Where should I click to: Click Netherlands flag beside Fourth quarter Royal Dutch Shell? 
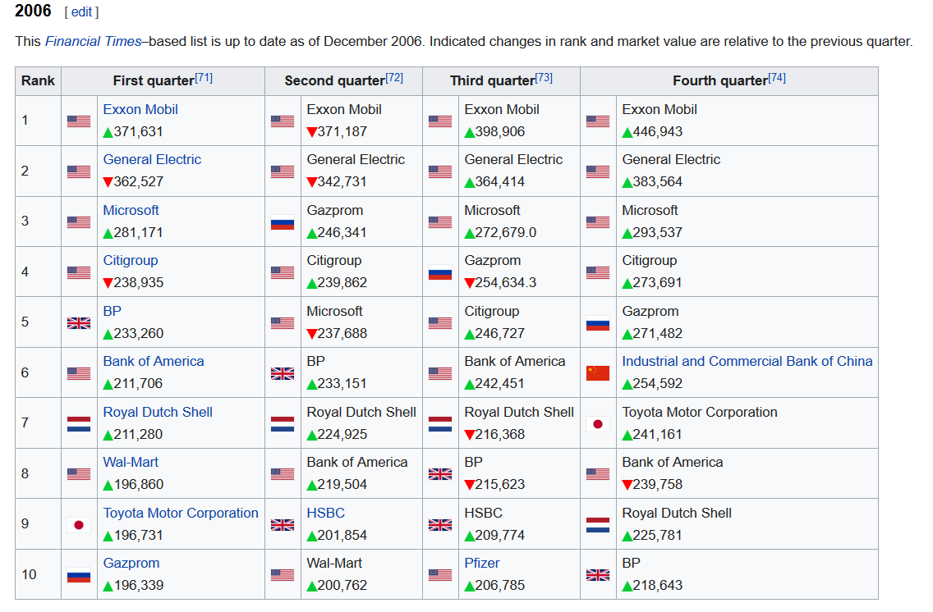[597, 525]
